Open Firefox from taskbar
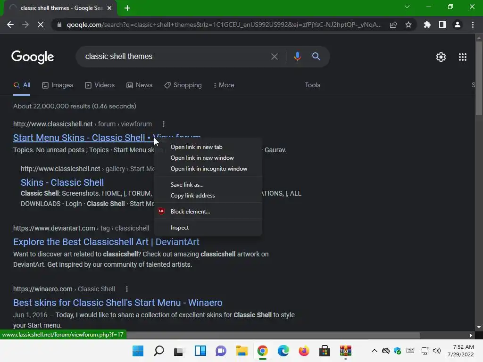Viewport: 483px width, 362px height. (x=304, y=351)
